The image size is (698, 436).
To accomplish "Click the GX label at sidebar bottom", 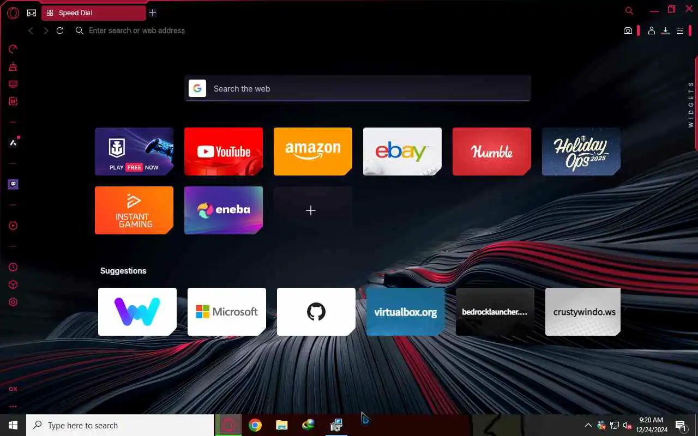I will tap(13, 389).
